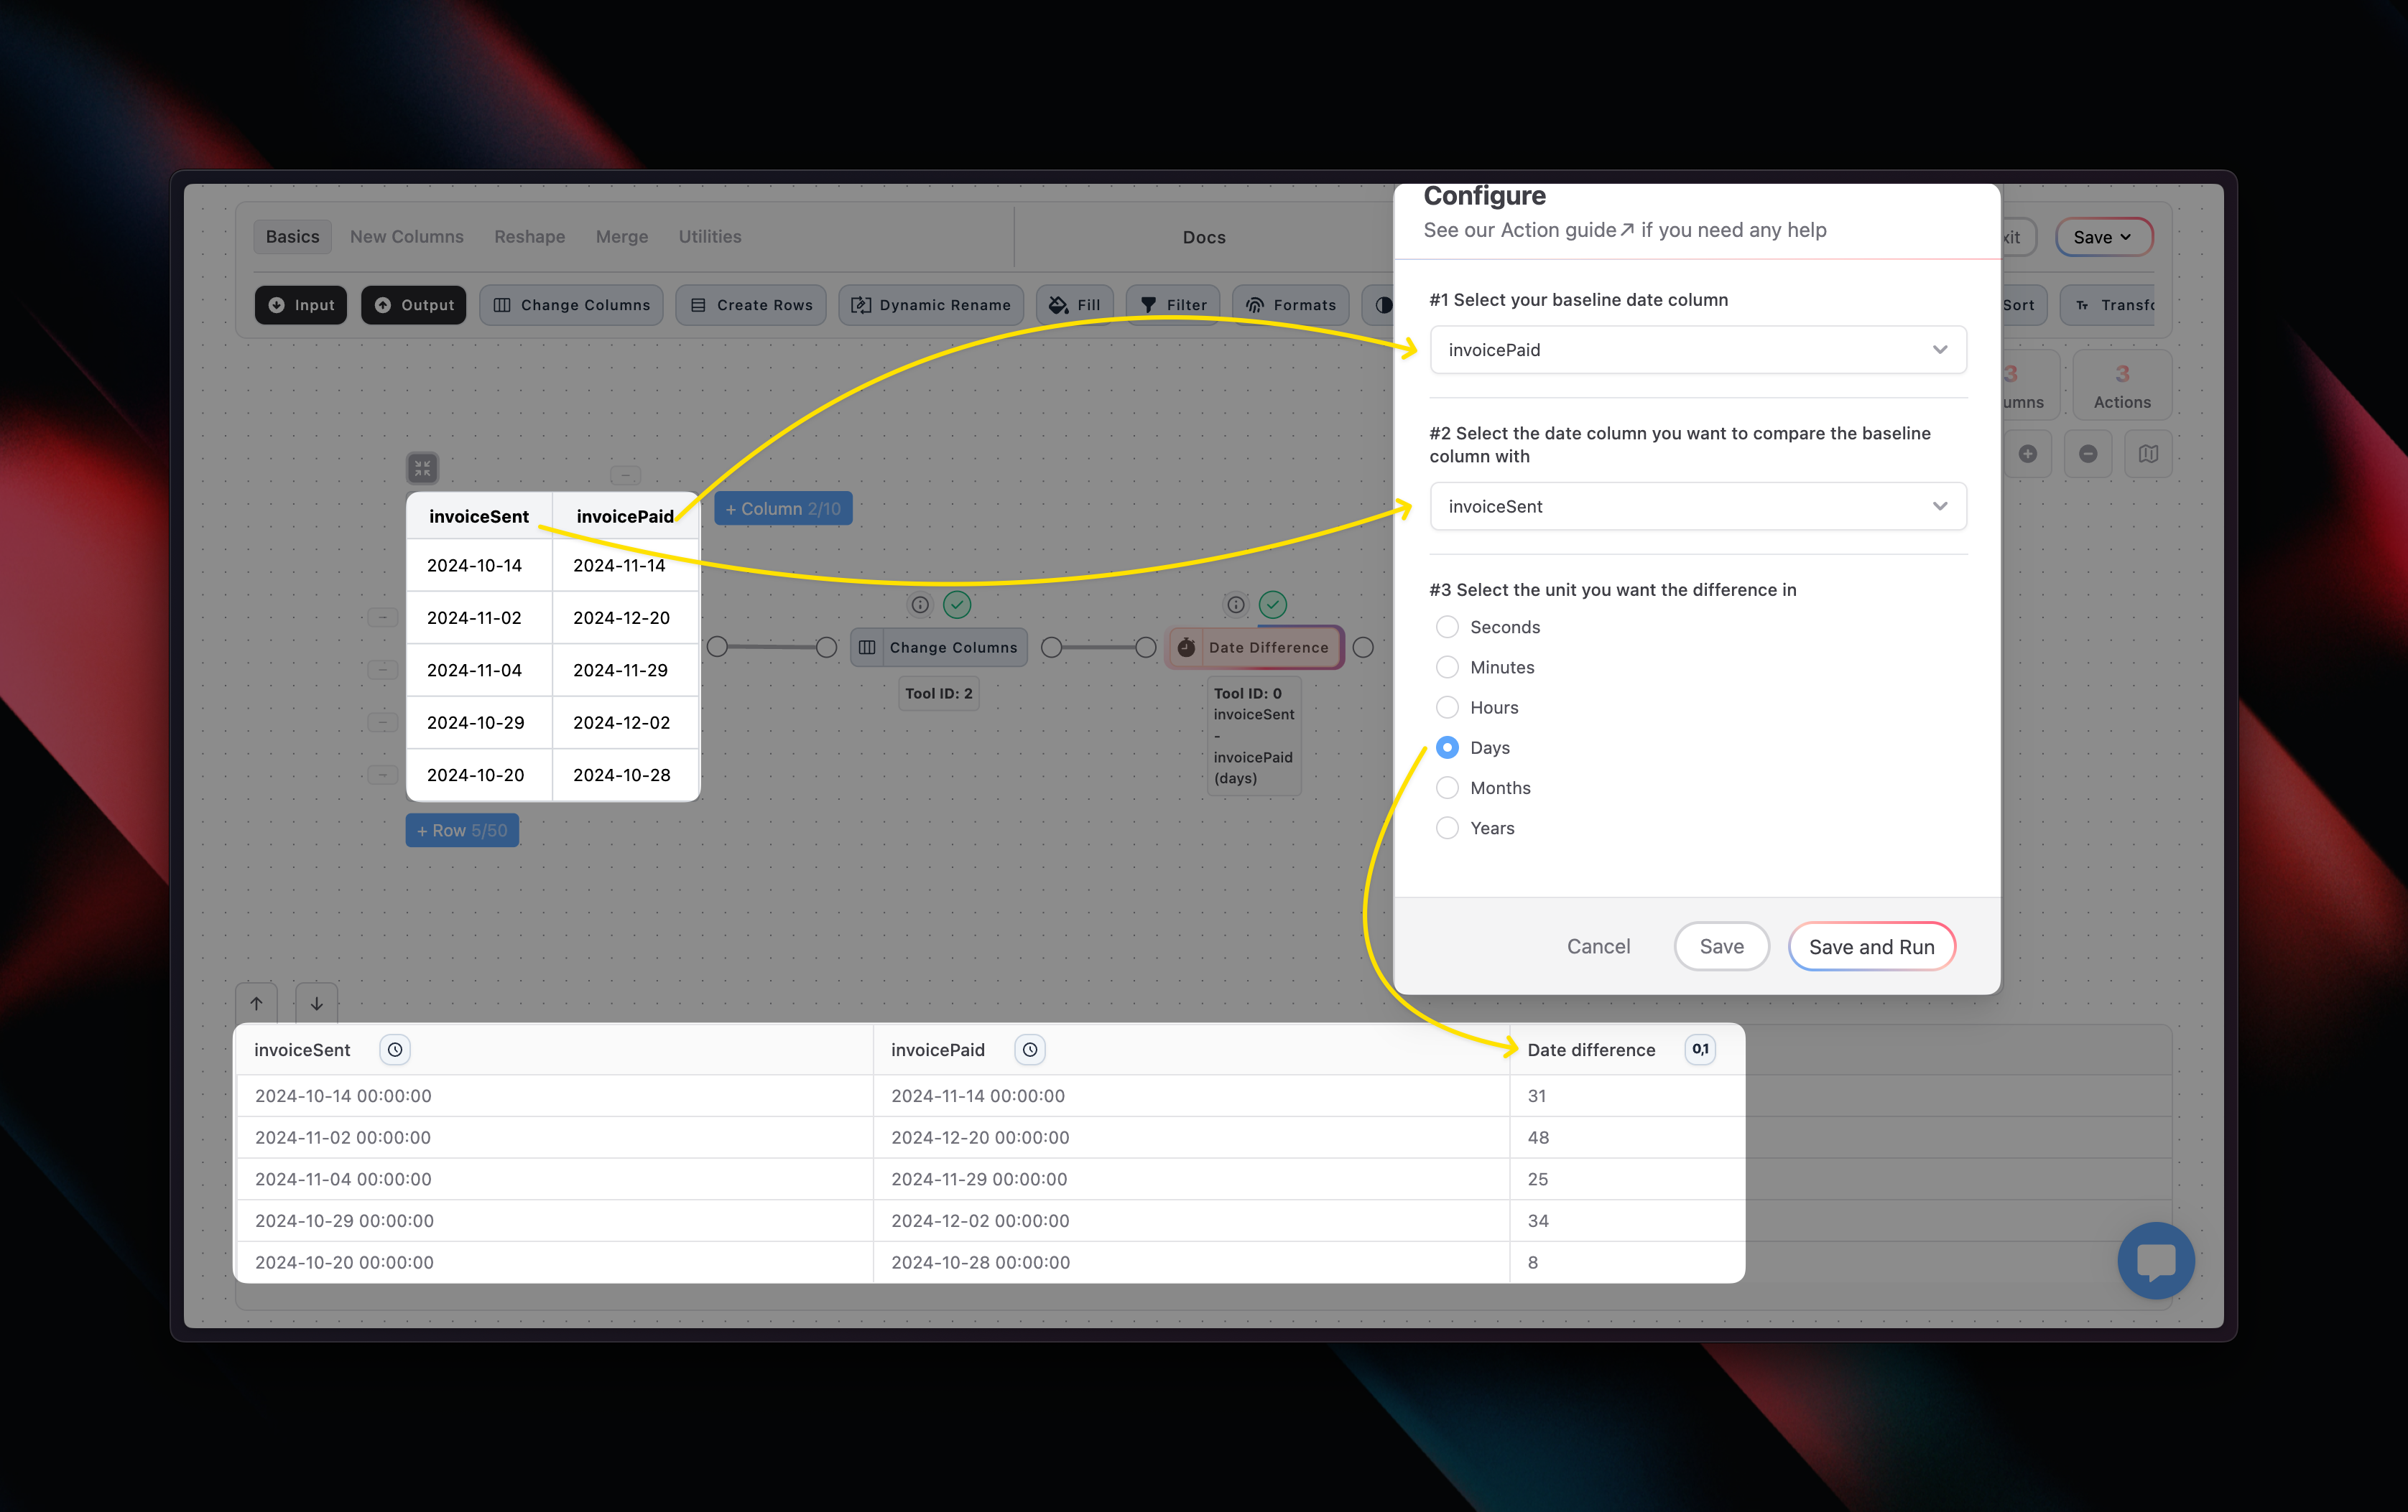This screenshot has width=2408, height=1512.
Task: Open the invoiceSent comparison column dropdown
Action: [x=1697, y=507]
